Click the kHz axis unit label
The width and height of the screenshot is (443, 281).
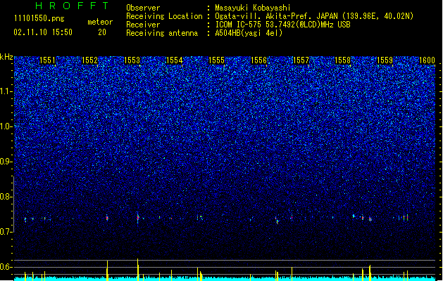pyautogui.click(x=6, y=57)
